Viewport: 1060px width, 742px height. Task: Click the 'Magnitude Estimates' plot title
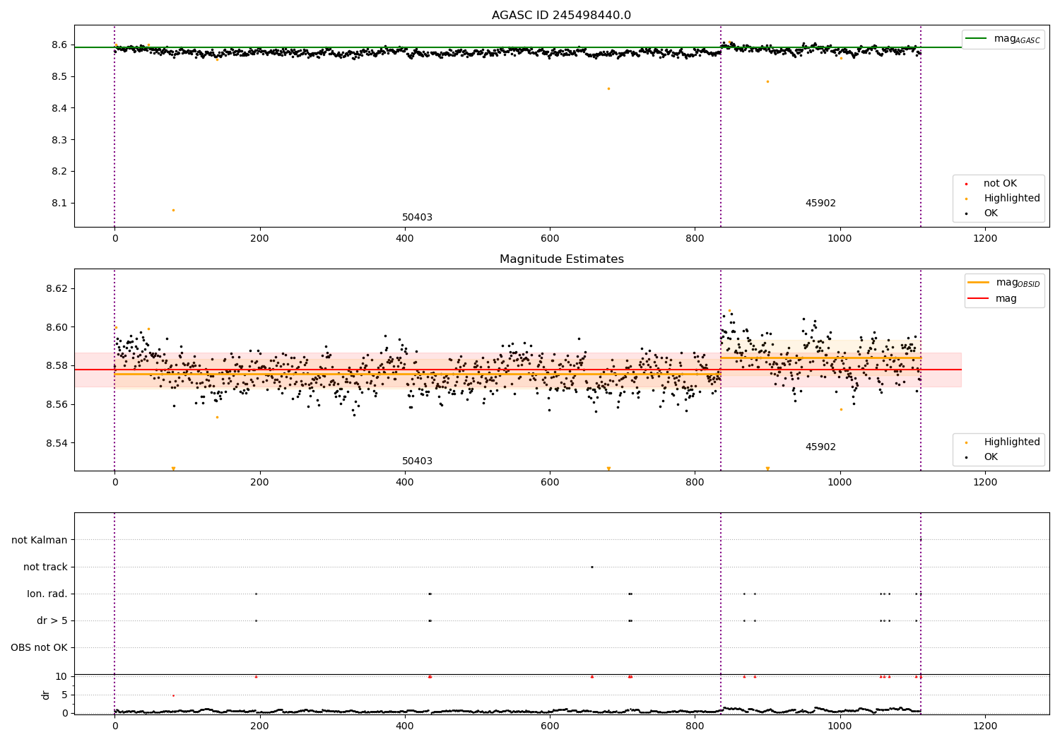tap(561, 259)
